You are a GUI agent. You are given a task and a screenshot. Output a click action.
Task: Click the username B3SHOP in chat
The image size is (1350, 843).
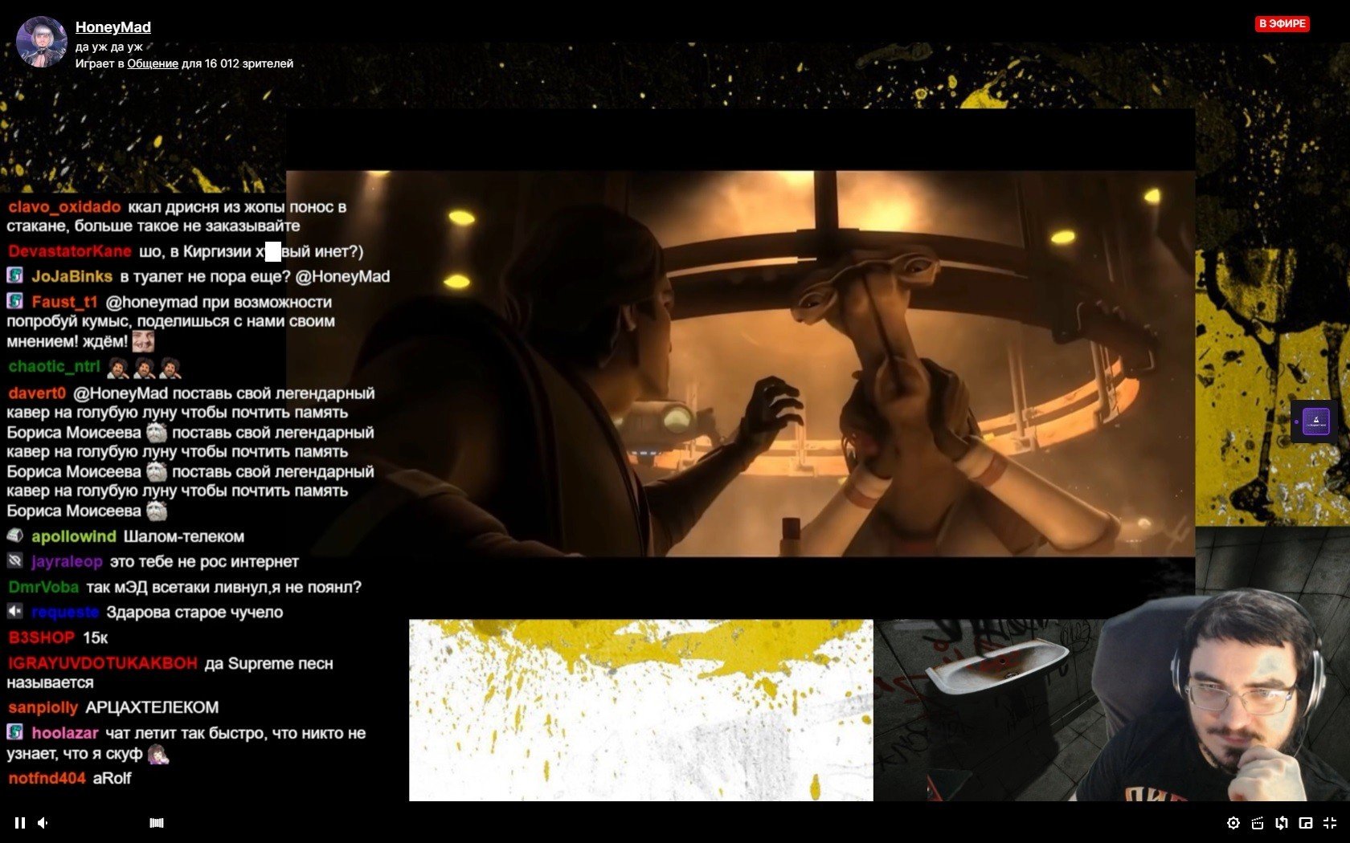42,637
